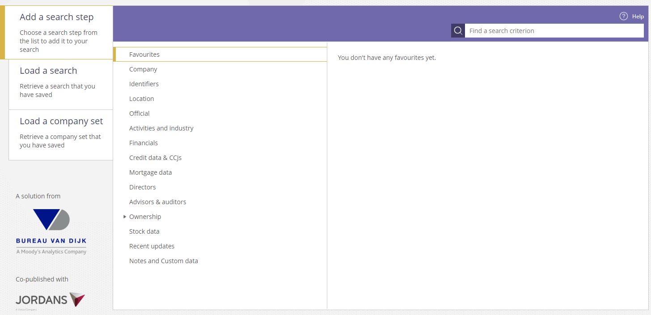The width and height of the screenshot is (651, 315).
Task: Click the magnifier search icon
Action: point(458,31)
